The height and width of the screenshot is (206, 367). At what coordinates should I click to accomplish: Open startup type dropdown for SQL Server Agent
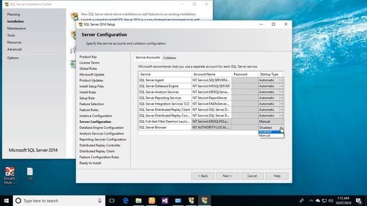click(282, 80)
